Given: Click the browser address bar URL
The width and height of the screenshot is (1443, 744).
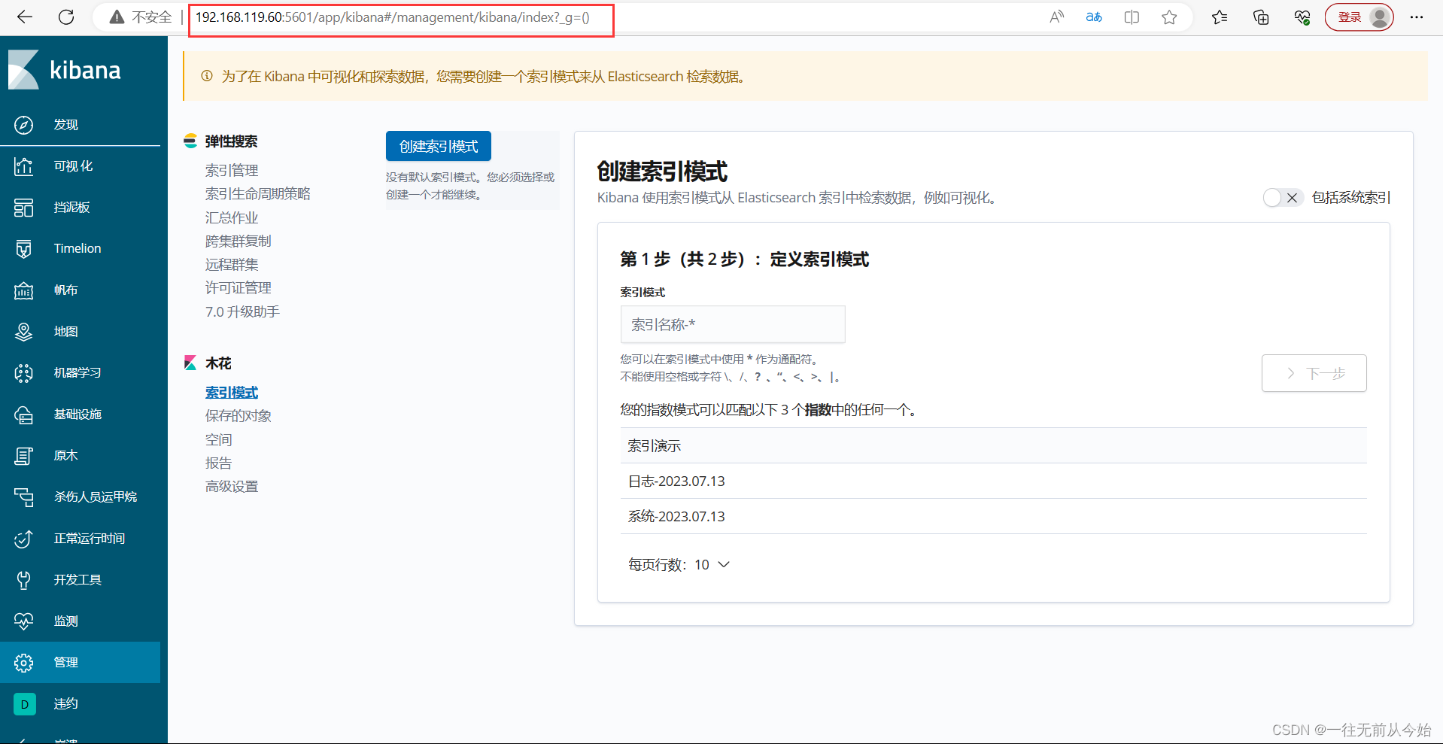Looking at the screenshot, I should (x=393, y=17).
